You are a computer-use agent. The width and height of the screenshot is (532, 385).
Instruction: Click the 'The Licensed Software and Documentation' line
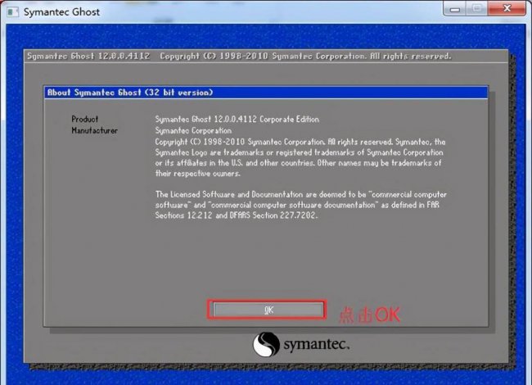tap(301, 194)
